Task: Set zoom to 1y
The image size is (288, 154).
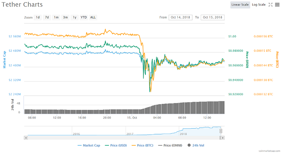Action: tap(75, 17)
